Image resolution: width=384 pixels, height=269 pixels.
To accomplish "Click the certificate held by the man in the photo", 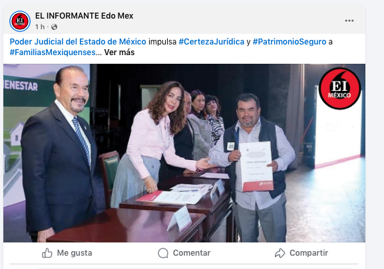I will [x=256, y=166].
